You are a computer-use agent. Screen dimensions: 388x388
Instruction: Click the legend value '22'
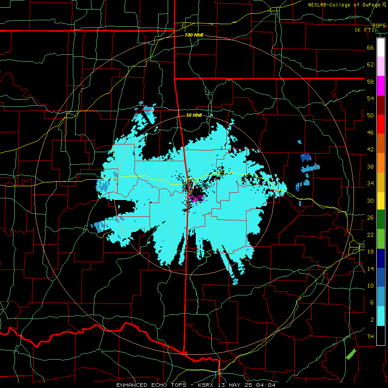370,235
